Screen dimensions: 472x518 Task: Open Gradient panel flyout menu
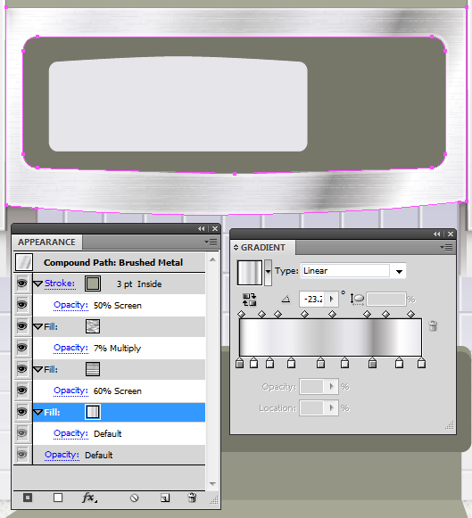(x=446, y=248)
